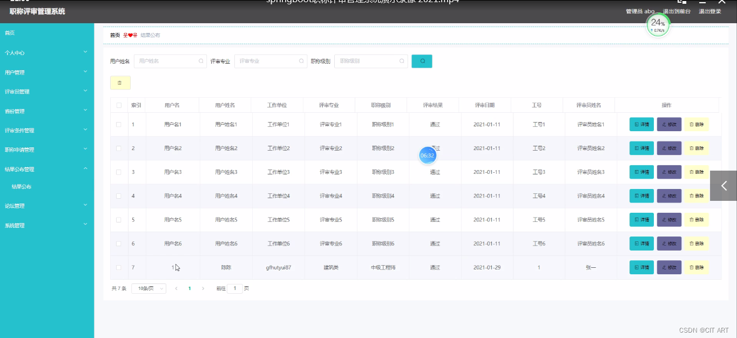Click 管理员 abo account label

640,11
